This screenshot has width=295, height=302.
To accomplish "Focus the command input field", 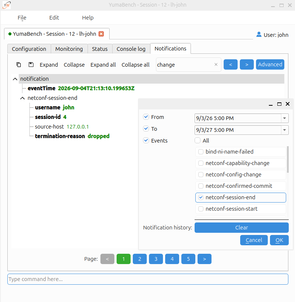I will (148, 279).
